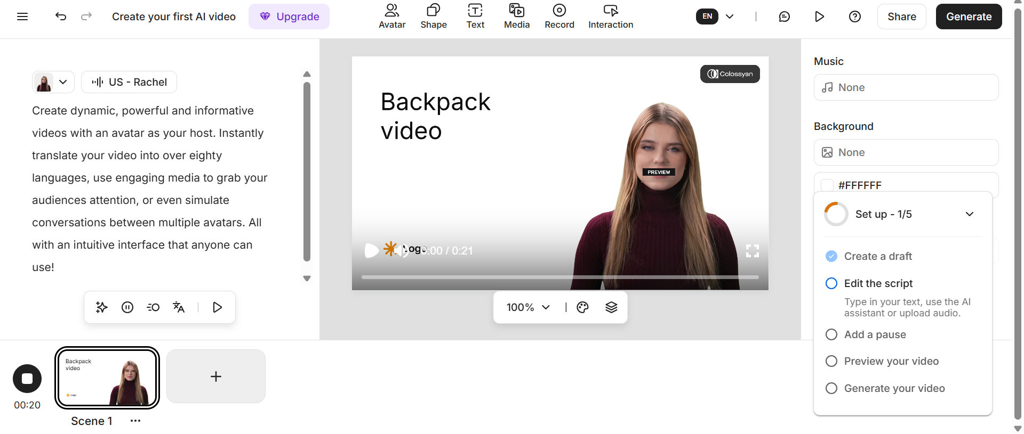Select the Backpack video title text
The width and height of the screenshot is (1024, 434).
pos(435,116)
